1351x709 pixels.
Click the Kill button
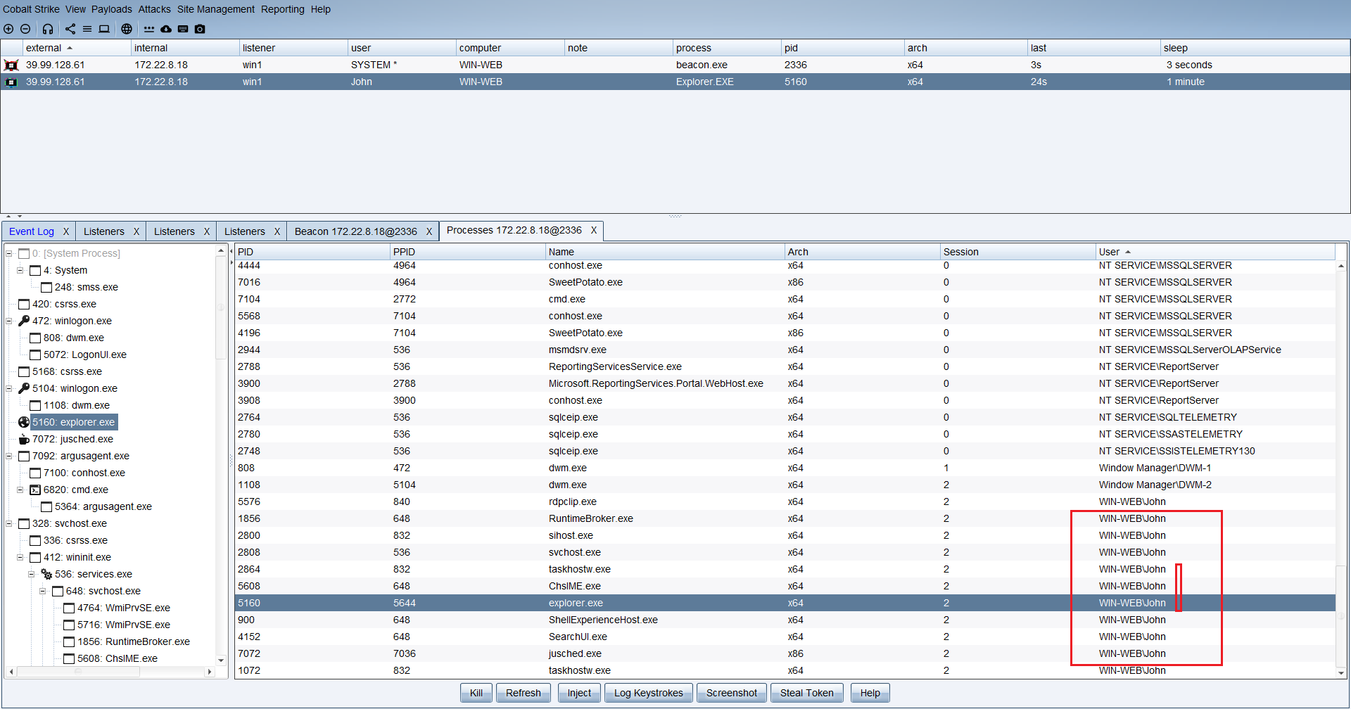click(x=476, y=693)
